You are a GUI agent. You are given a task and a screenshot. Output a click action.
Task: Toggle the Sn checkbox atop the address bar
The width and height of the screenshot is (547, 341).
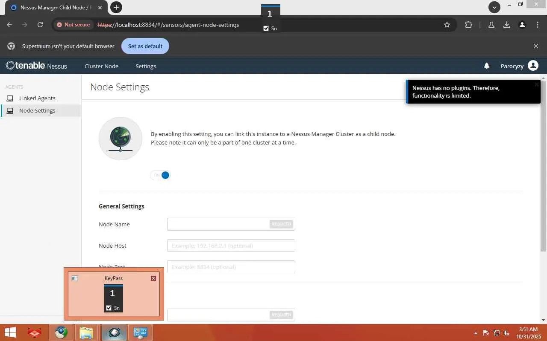coord(266,28)
